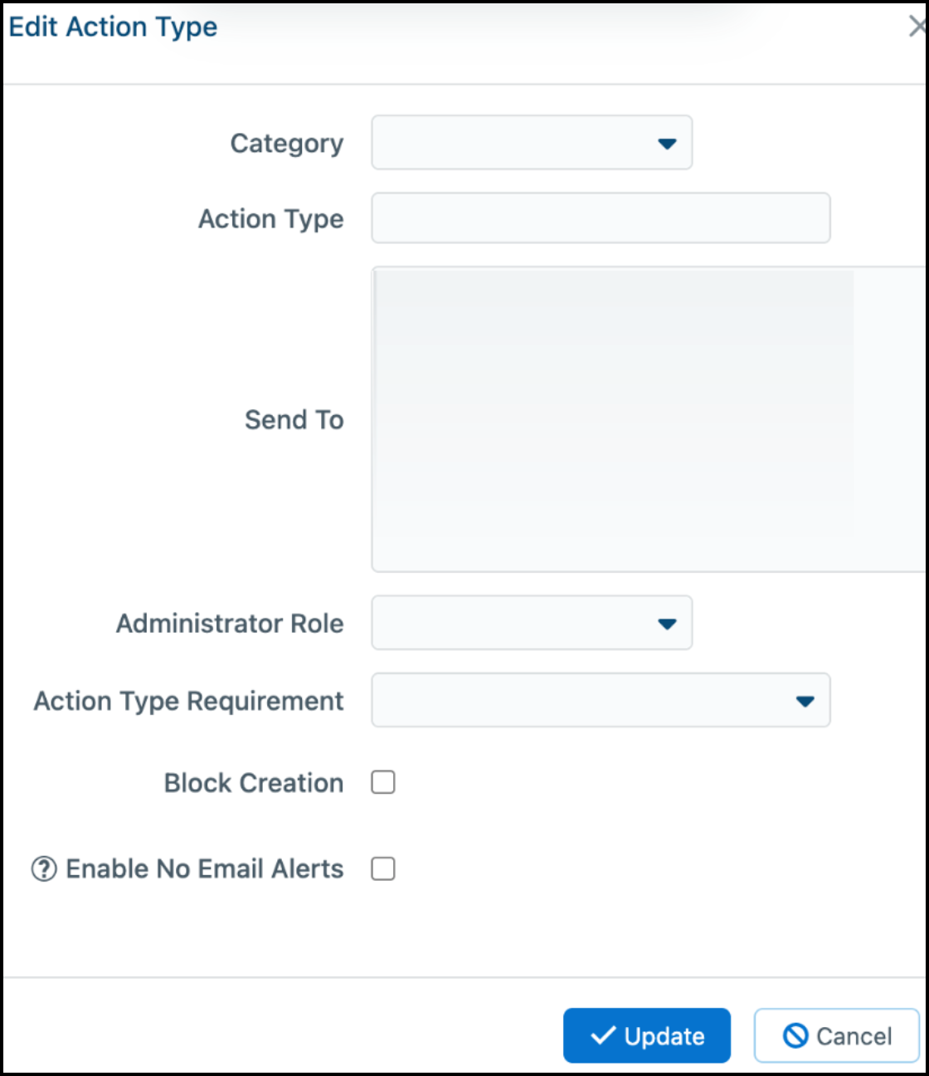Click the Update button
The image size is (929, 1076).
point(646,1035)
